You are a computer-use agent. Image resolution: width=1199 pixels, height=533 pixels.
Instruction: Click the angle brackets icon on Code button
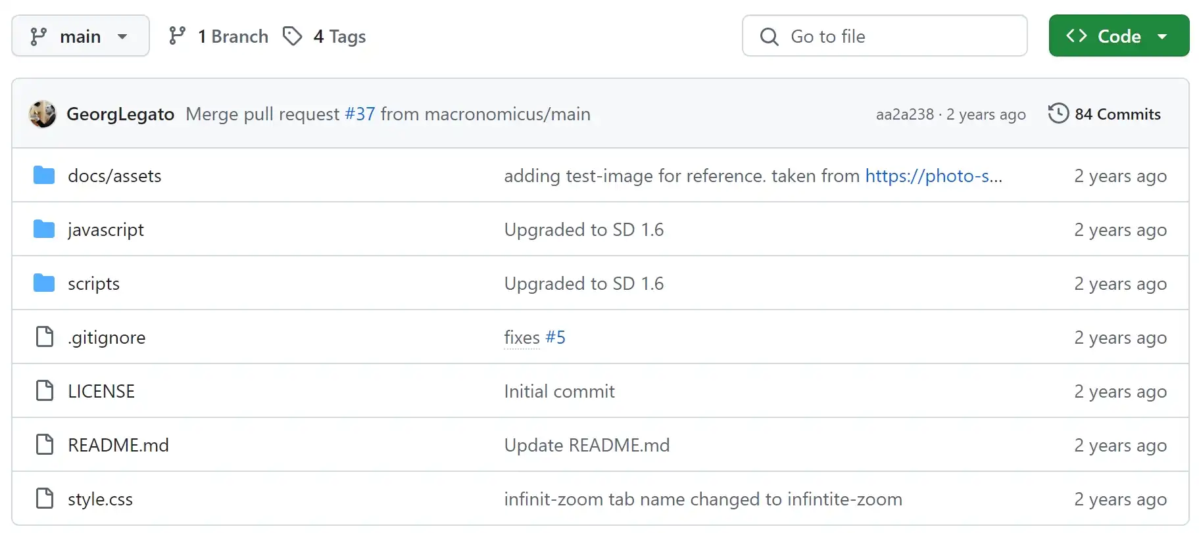[x=1076, y=35]
